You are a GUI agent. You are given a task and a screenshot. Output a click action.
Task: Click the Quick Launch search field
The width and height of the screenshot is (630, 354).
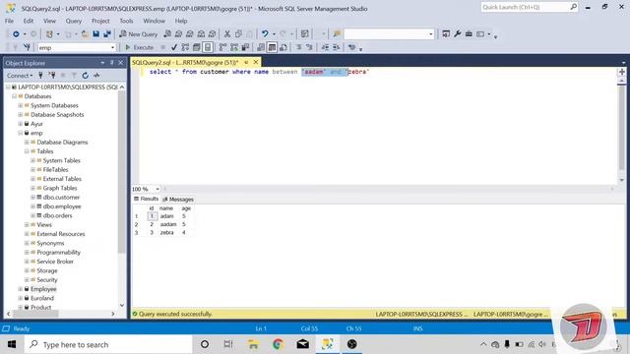click(530, 7)
